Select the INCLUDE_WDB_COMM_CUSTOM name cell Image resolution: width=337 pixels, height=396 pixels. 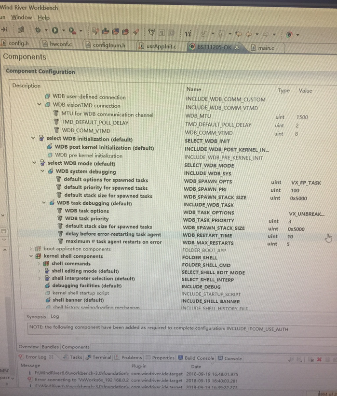coord(226,99)
